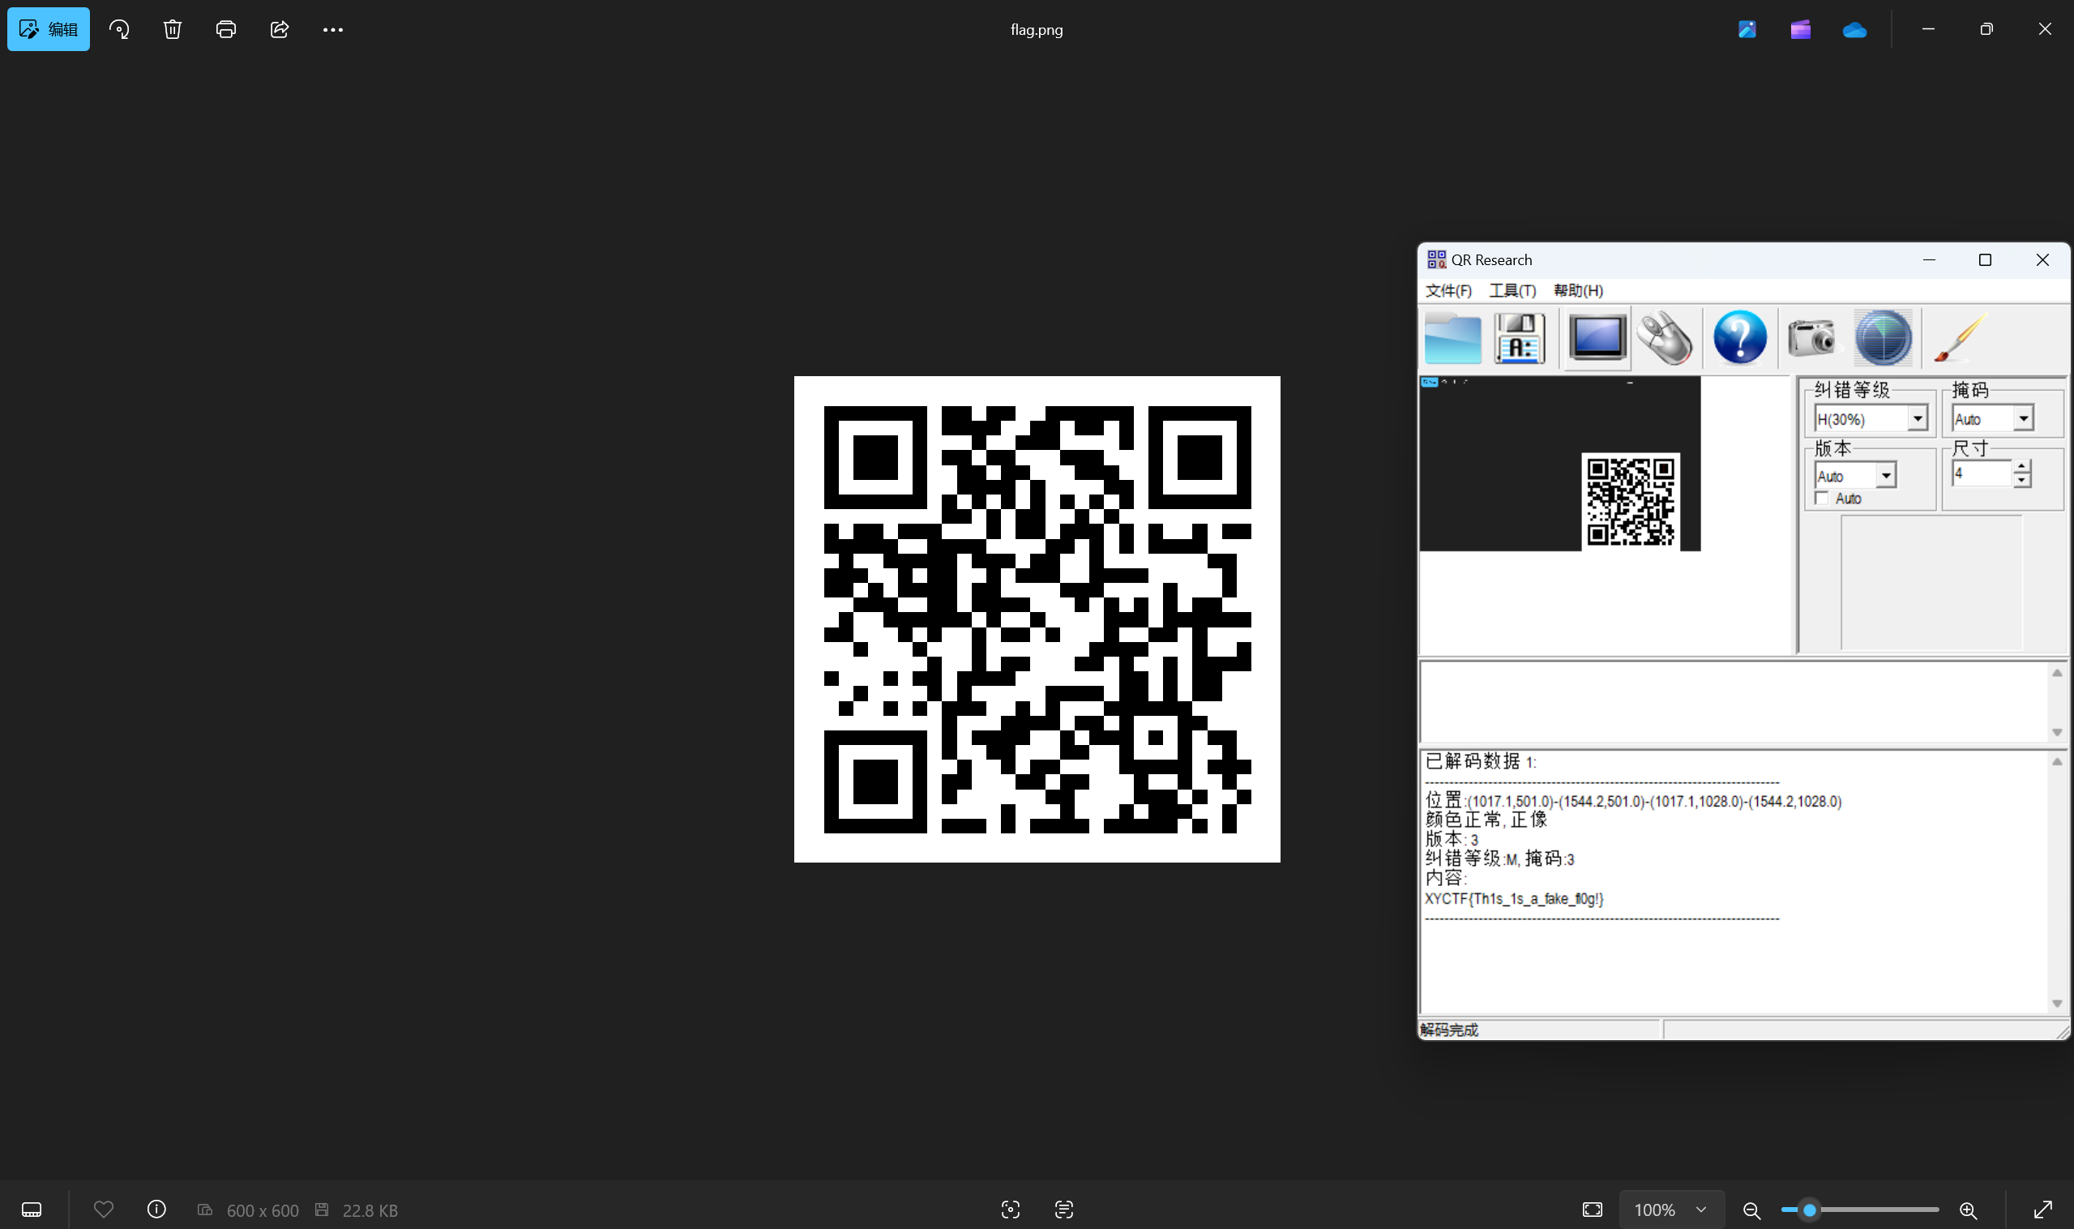Toggle the filmstrip icon at bottom left

tap(32, 1210)
